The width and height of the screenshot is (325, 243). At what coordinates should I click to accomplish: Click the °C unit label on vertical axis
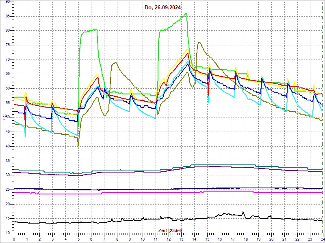click(4, 117)
